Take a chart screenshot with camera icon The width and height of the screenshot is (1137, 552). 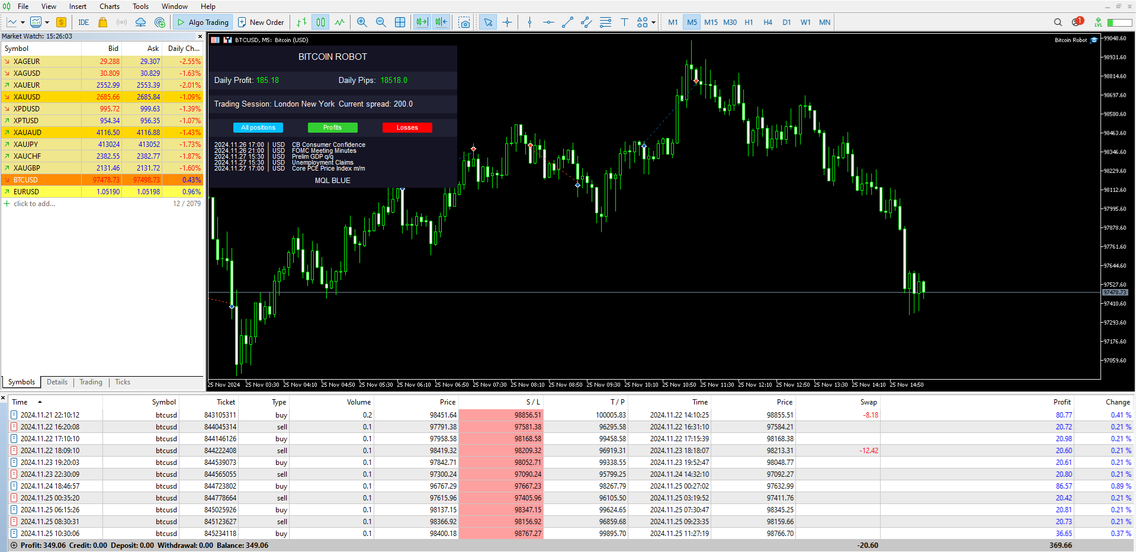(x=464, y=23)
